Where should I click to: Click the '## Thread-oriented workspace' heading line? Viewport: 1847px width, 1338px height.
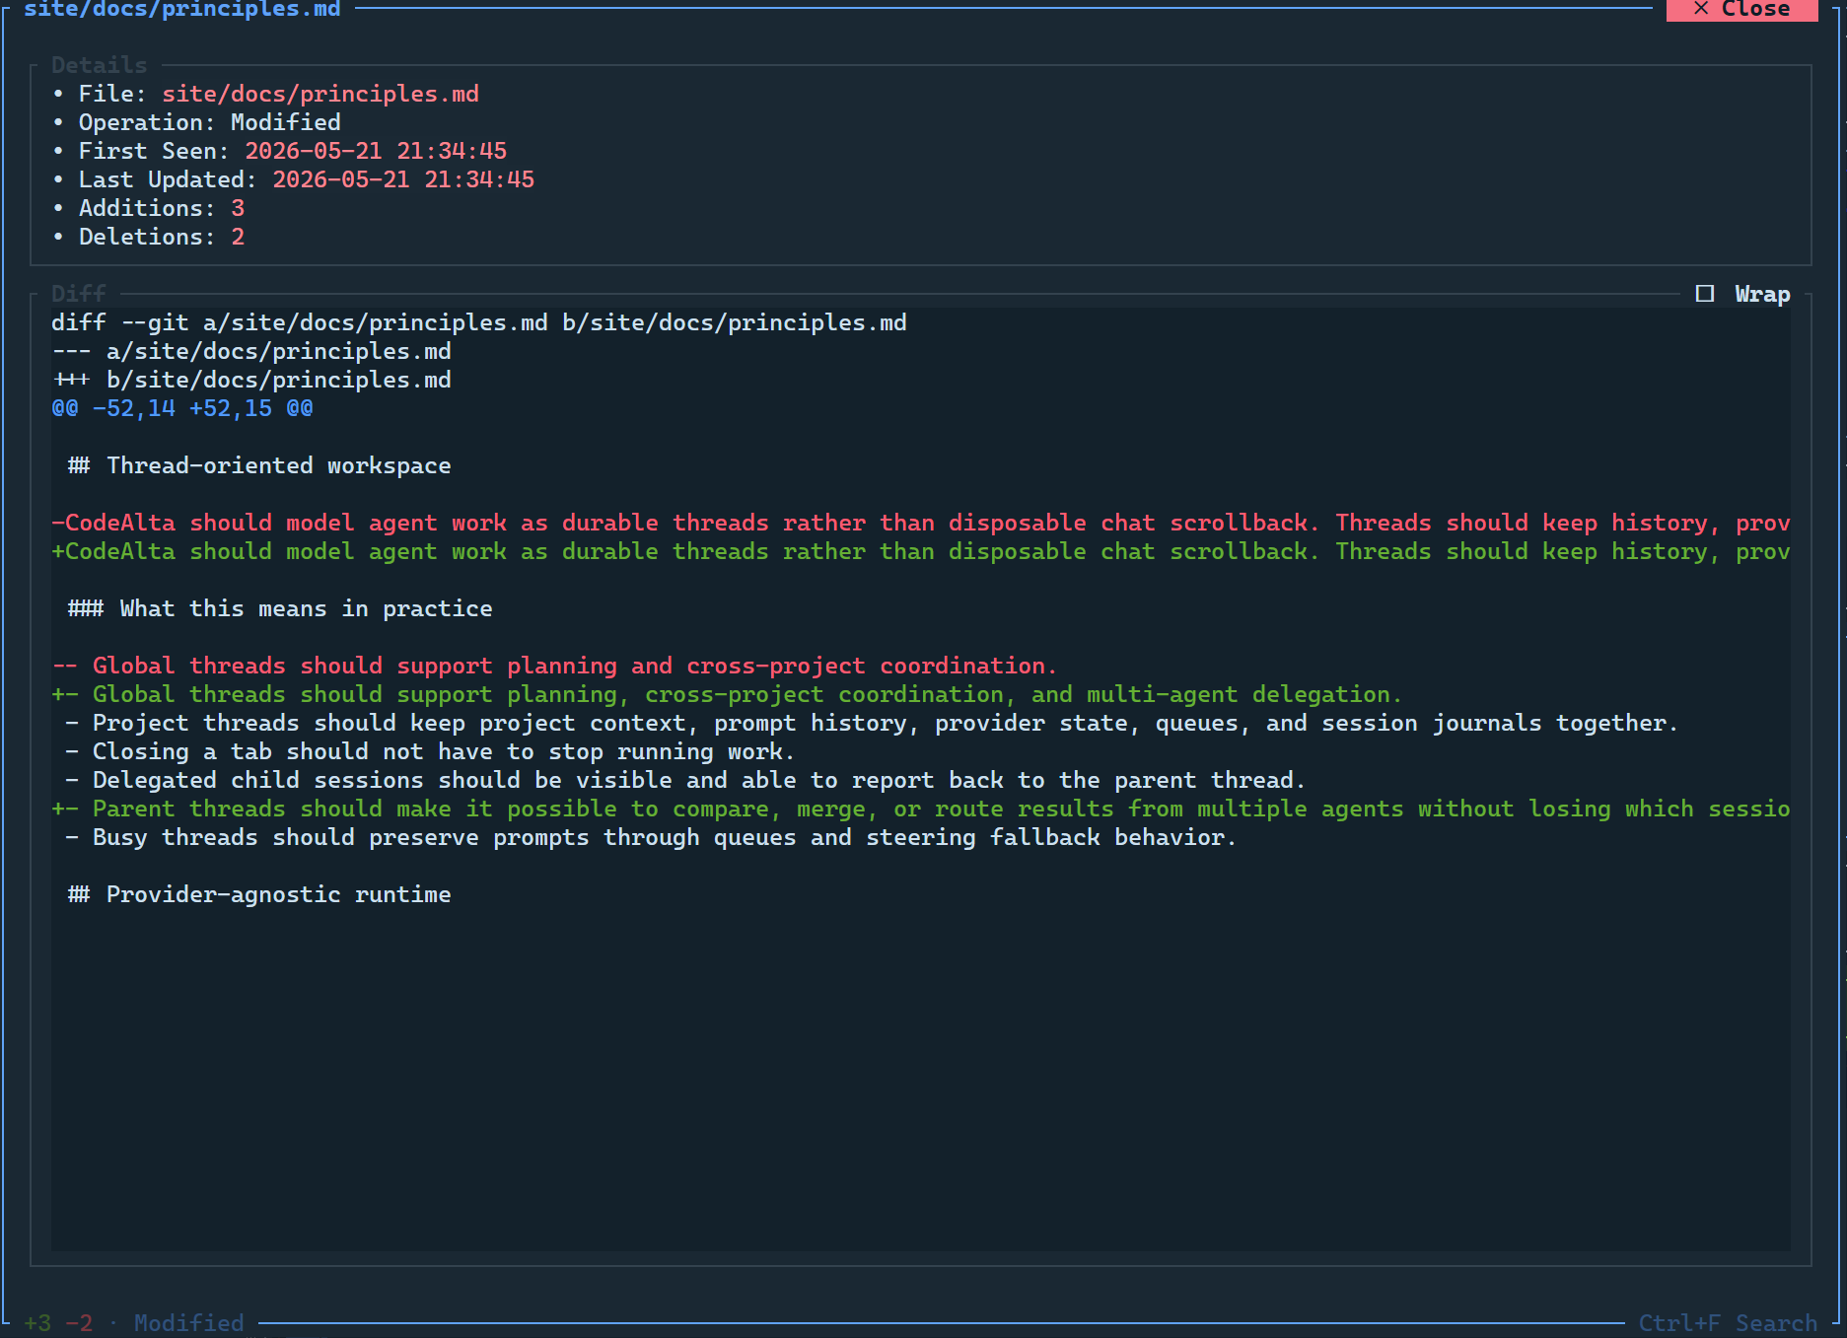click(x=259, y=465)
